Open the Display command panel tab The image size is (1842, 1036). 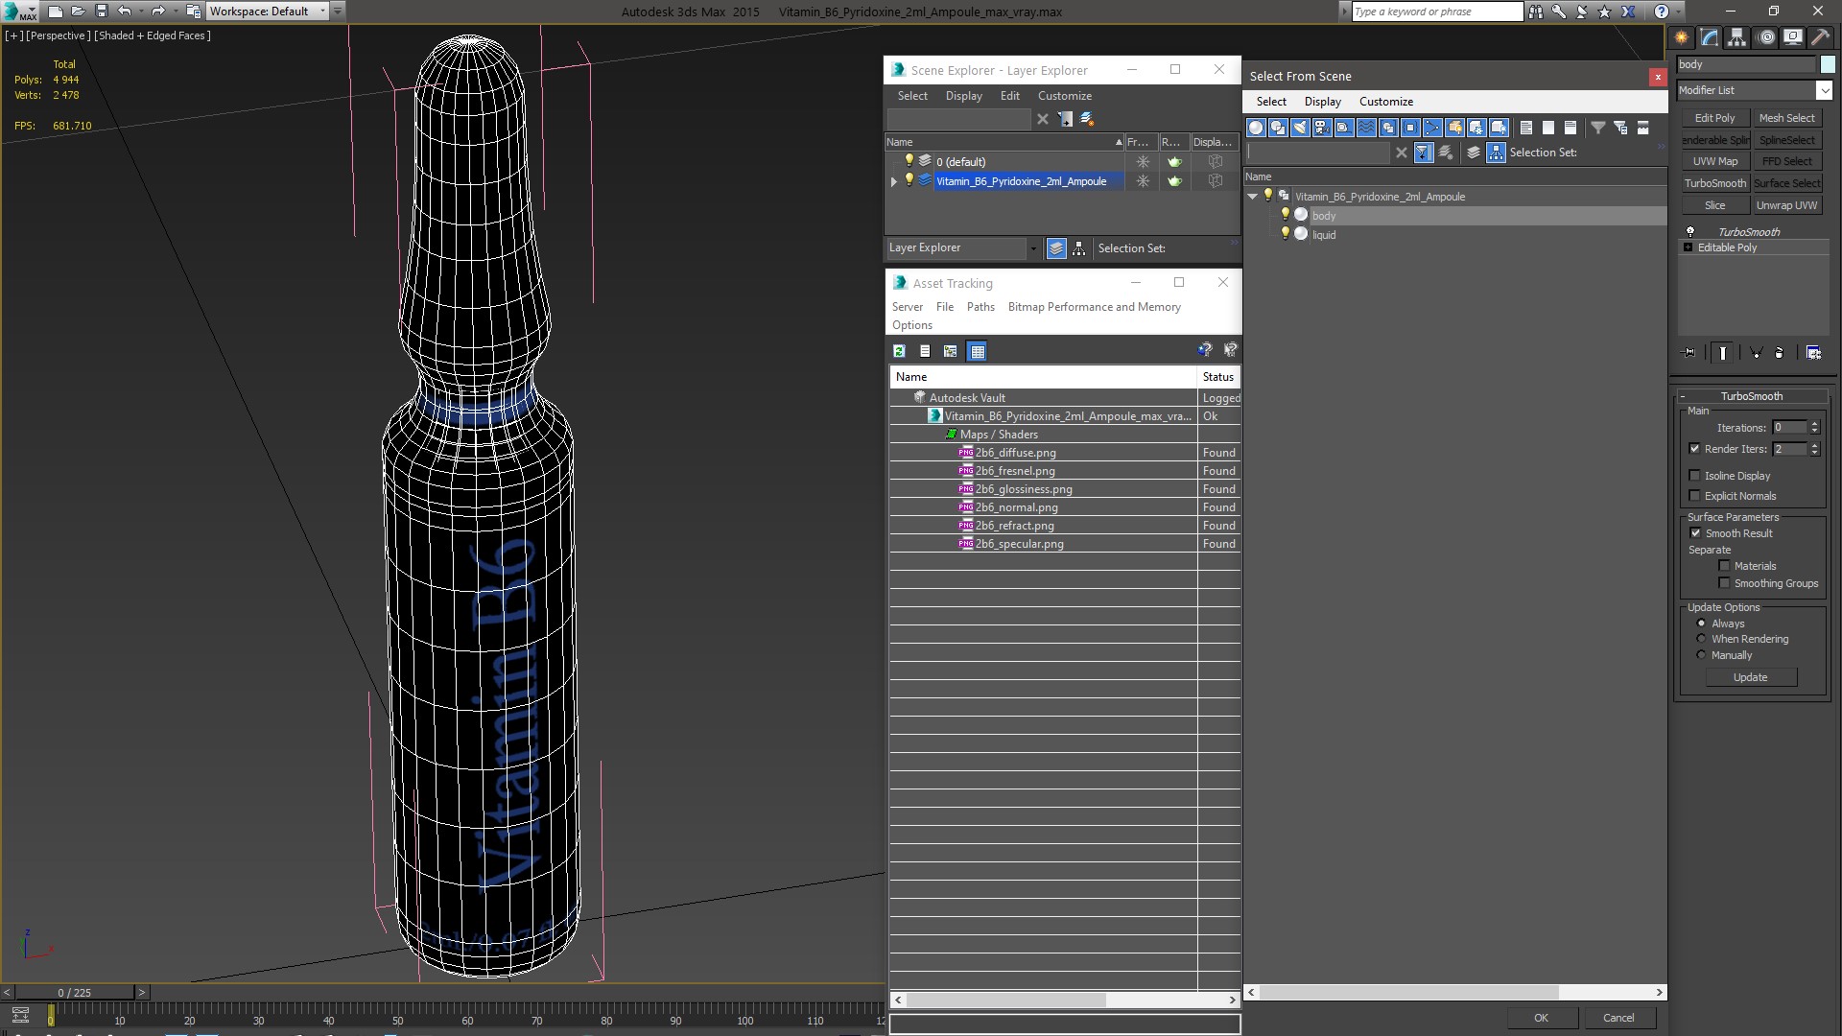click(1792, 37)
